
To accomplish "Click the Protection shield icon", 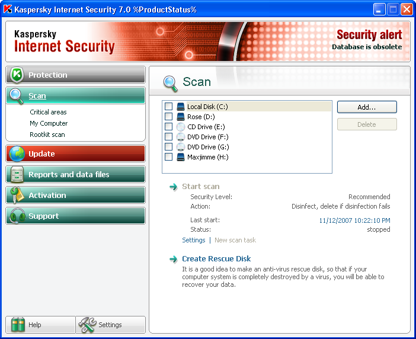I will 17,75.
